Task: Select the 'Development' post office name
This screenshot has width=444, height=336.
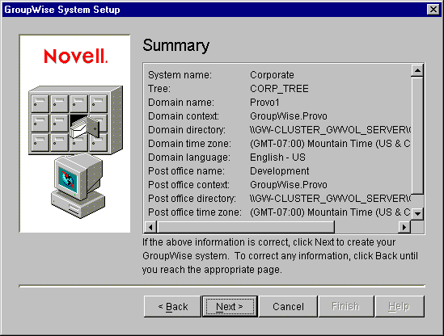Action: 280,171
